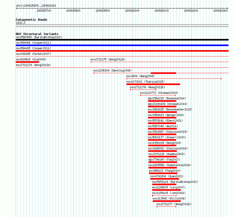Select the nsv1073002 red bar
Screen dimensions: 236x217
[153, 84]
